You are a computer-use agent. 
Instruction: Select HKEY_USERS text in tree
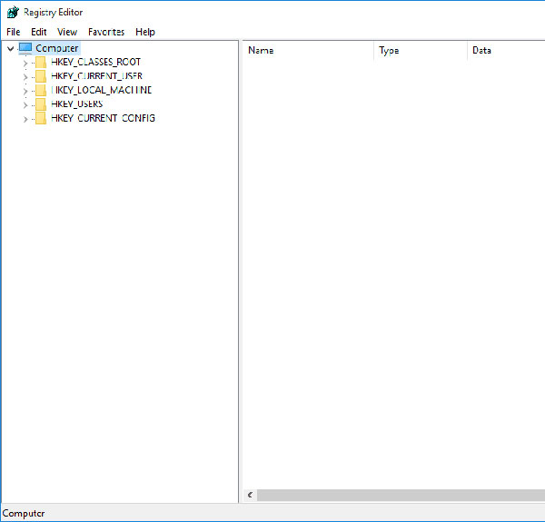(x=77, y=103)
